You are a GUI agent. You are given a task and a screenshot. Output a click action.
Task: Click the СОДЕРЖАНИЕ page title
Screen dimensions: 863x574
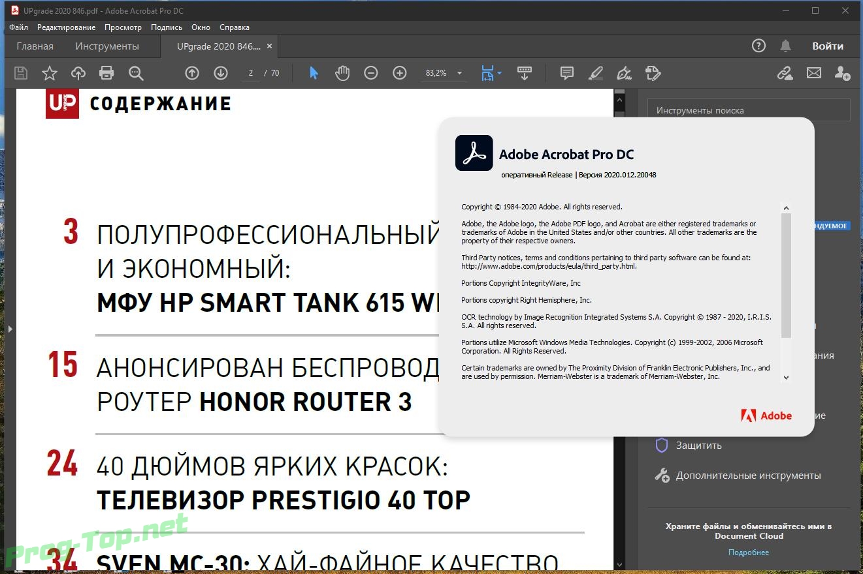(160, 104)
